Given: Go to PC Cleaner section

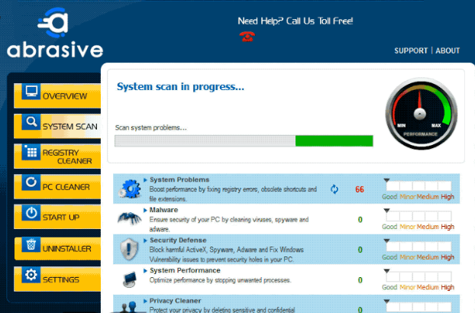Looking at the screenshot, I should tap(57, 187).
